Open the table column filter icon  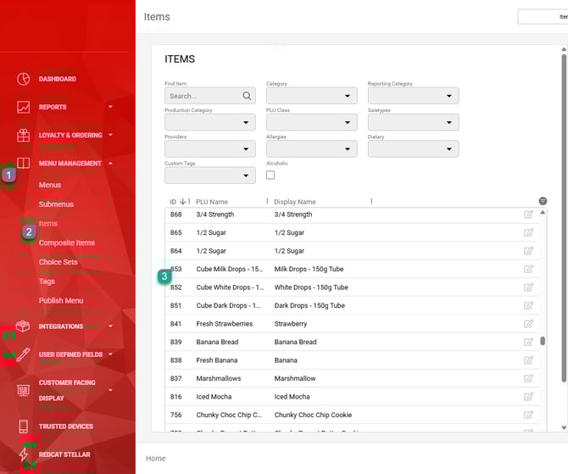pos(543,201)
